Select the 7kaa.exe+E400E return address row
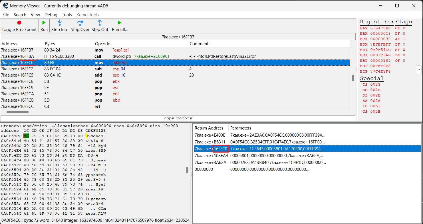 (210, 135)
